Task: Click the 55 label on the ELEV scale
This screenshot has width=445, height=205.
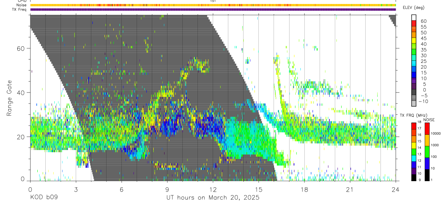Action: pyautogui.click(x=423, y=27)
